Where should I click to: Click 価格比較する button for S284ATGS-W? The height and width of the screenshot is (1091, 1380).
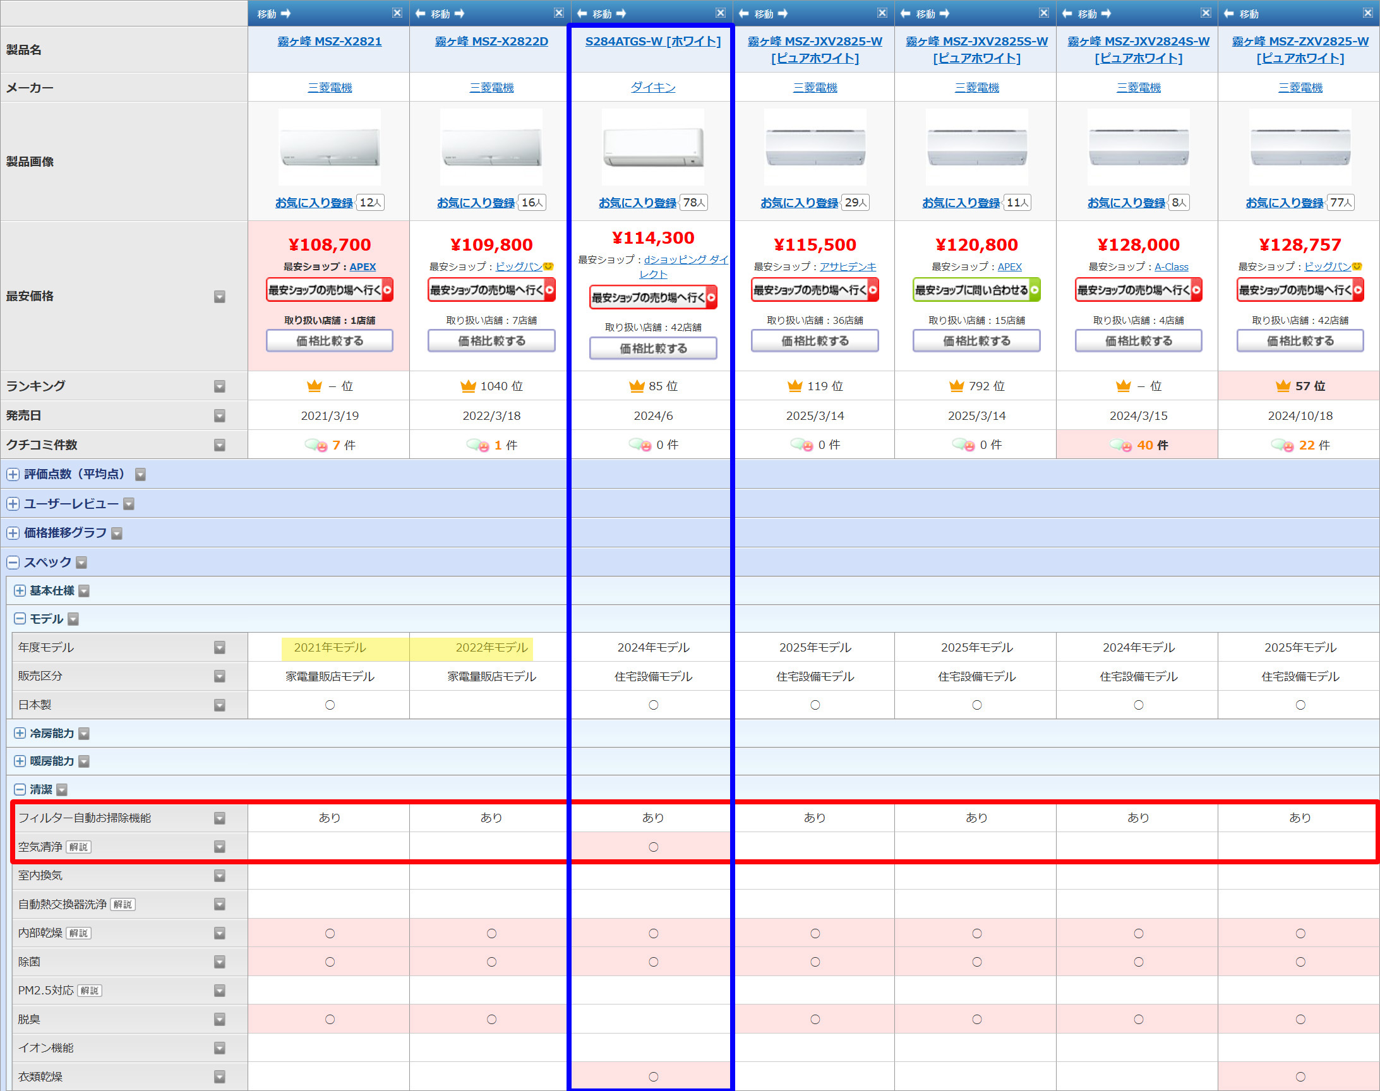tap(652, 348)
